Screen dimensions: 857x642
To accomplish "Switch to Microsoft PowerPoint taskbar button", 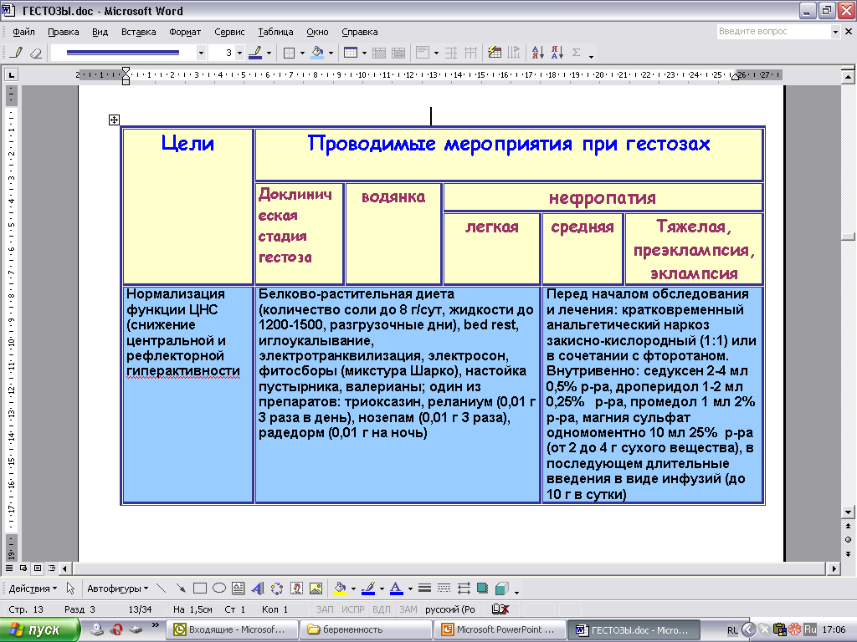I will point(501,629).
